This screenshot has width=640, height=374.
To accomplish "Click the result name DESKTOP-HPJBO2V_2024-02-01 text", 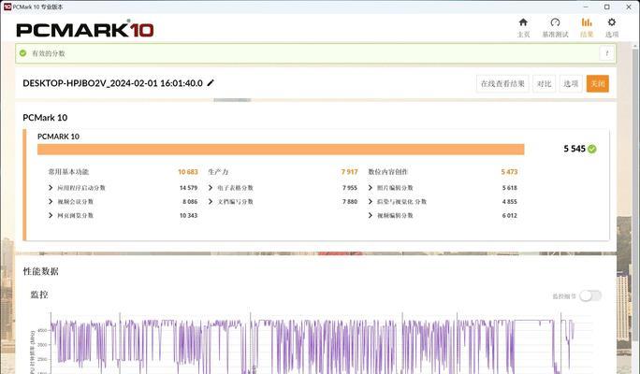I will tap(112, 83).
